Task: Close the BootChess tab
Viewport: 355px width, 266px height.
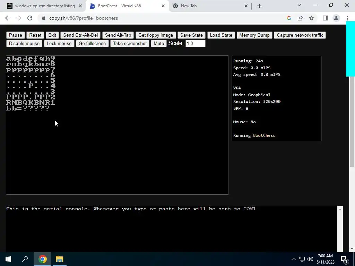Action: 163,6
